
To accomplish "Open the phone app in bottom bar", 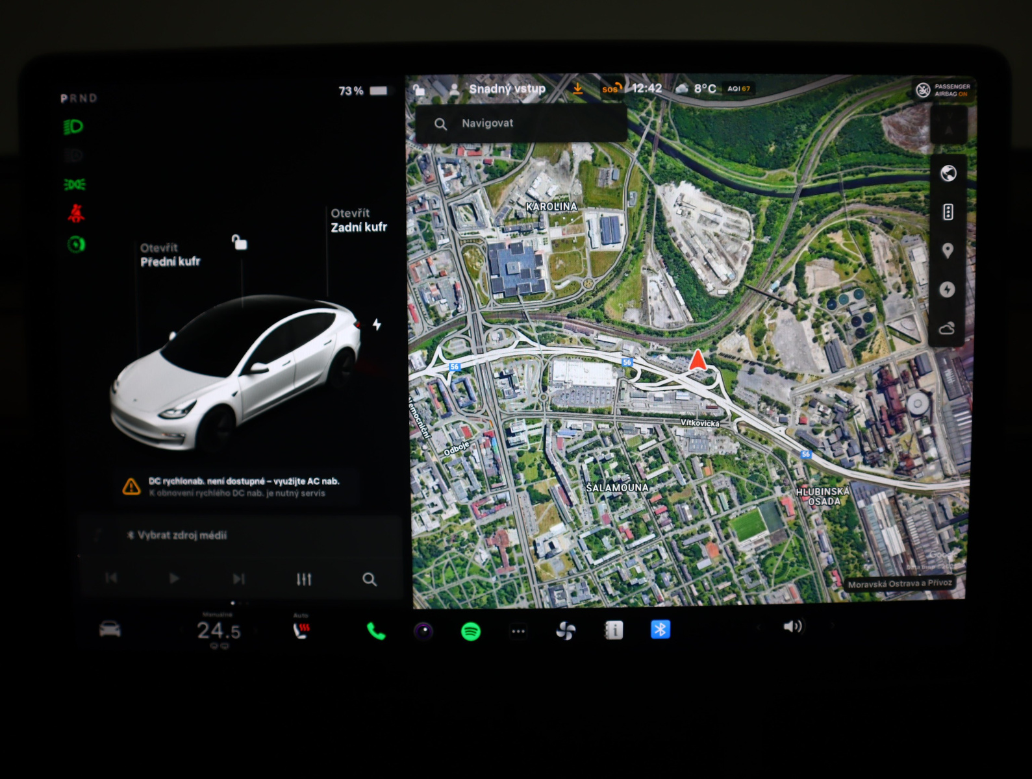I will (375, 631).
